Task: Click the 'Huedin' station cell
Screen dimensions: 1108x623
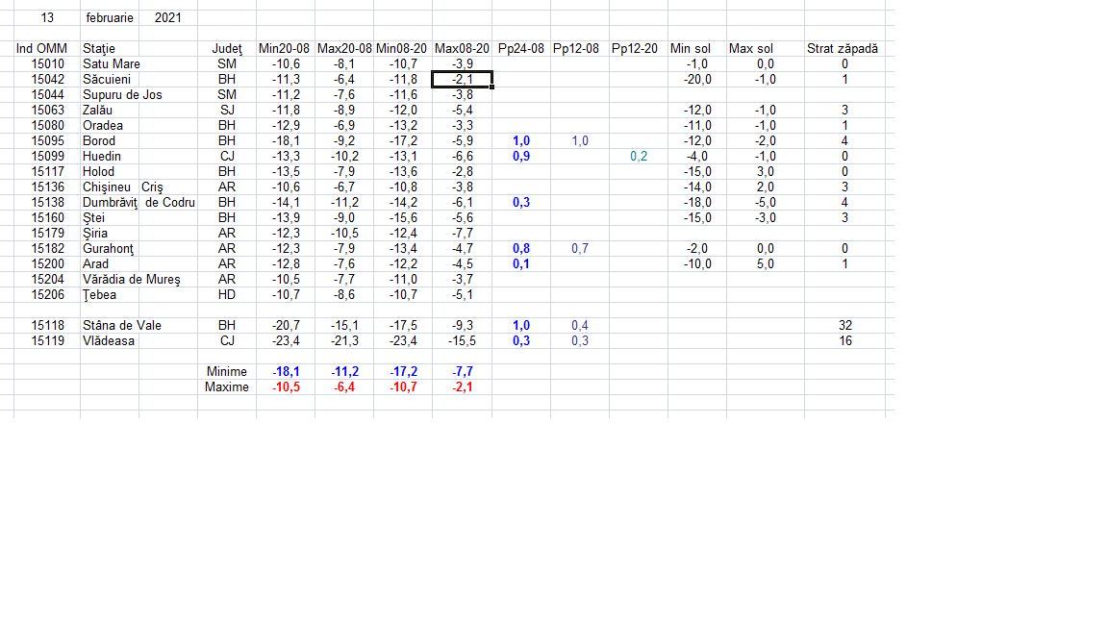Action: [x=102, y=157]
